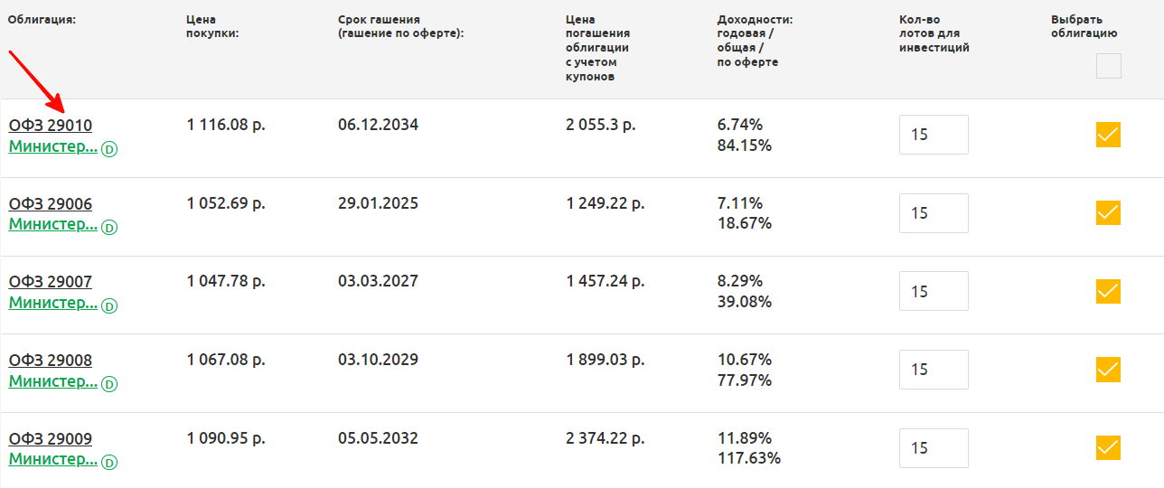Check the select-all bonds checkbox in header
This screenshot has height=488, width=1164.
point(1108,66)
